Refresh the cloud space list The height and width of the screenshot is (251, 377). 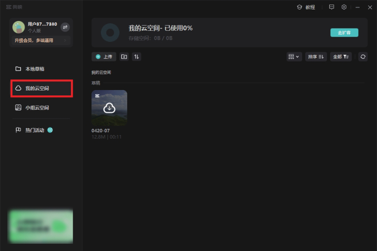point(363,57)
